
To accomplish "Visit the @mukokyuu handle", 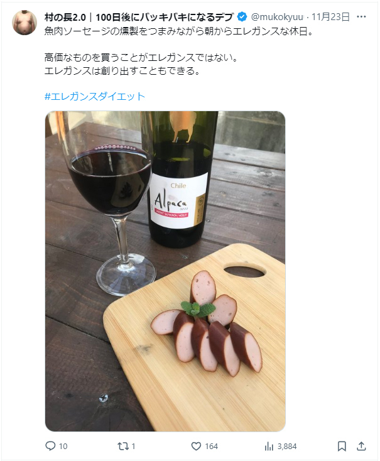I will [277, 17].
